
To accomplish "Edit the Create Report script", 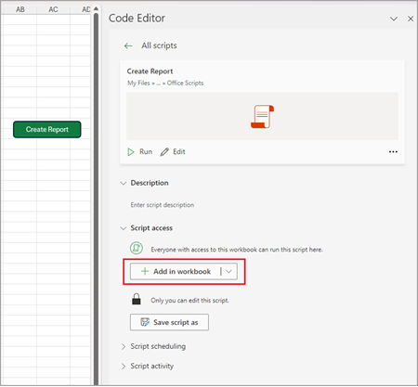I will (173, 152).
